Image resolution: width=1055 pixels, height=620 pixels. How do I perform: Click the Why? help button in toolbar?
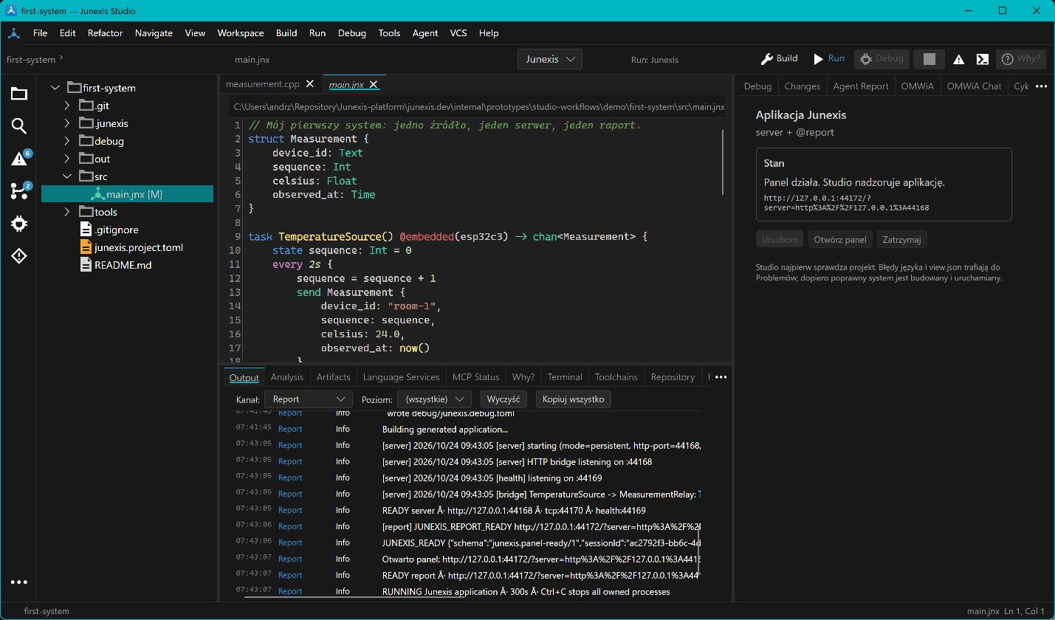(x=1020, y=59)
